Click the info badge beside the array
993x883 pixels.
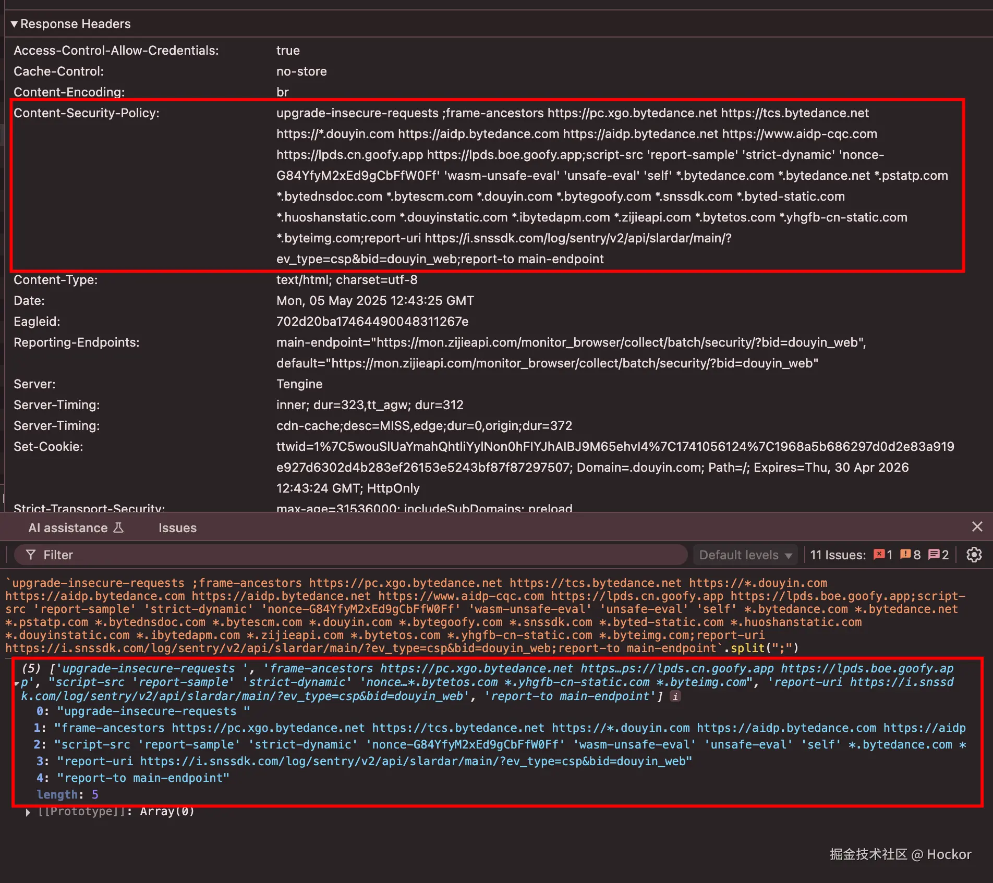tap(675, 696)
